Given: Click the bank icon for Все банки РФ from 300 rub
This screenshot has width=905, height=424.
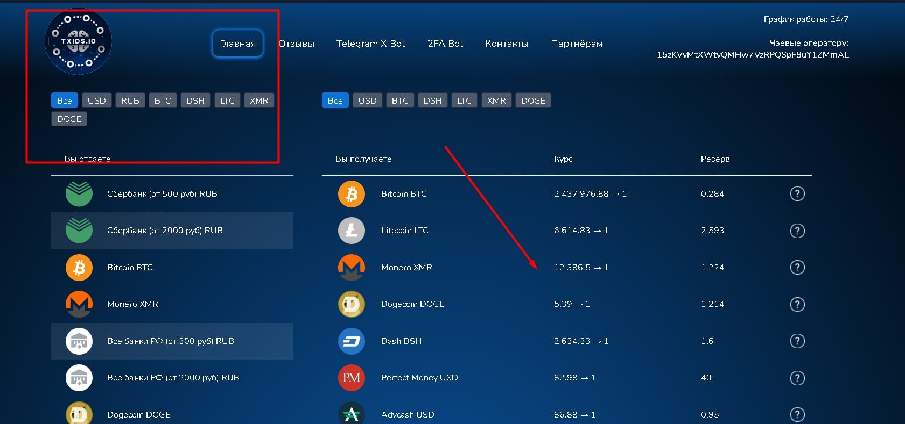Looking at the screenshot, I should (x=79, y=341).
